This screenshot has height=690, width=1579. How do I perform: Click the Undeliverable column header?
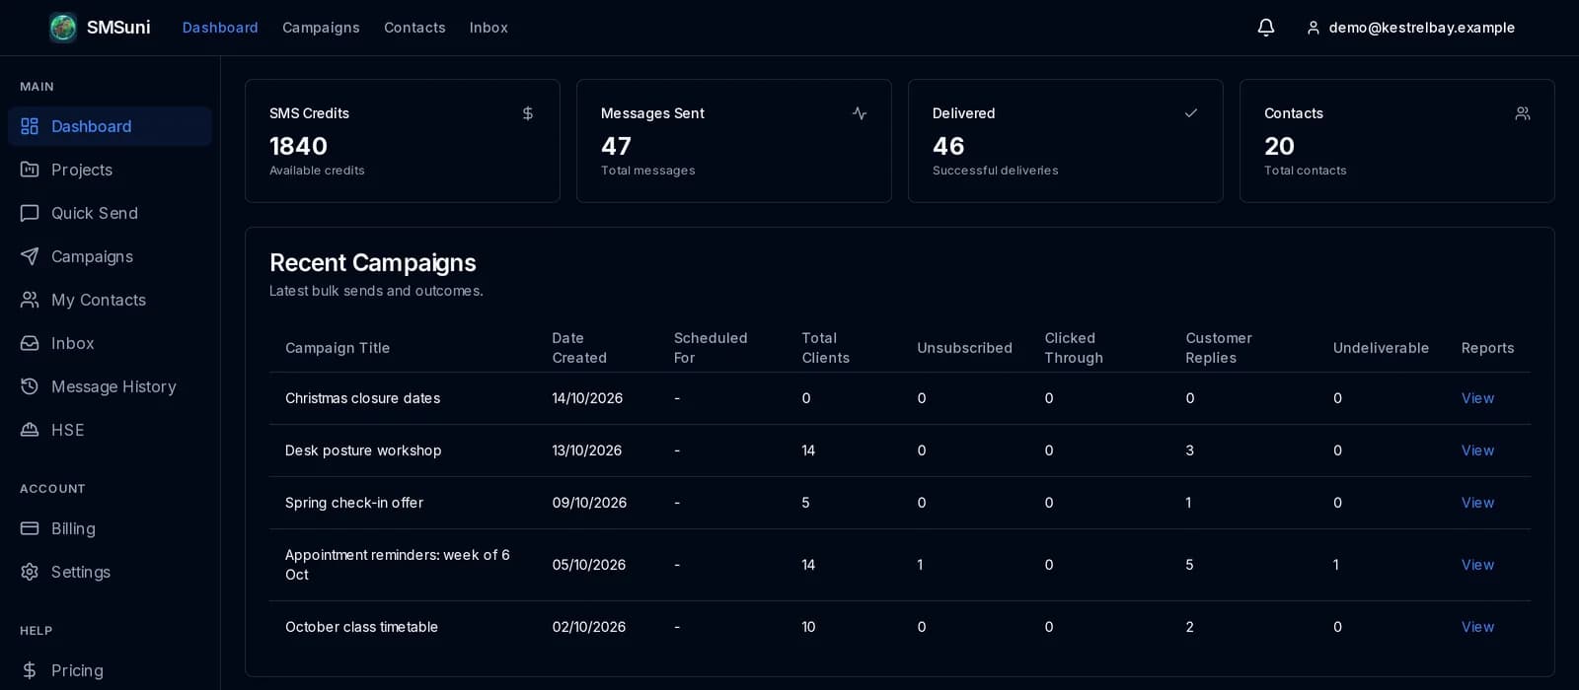pyautogui.click(x=1381, y=348)
